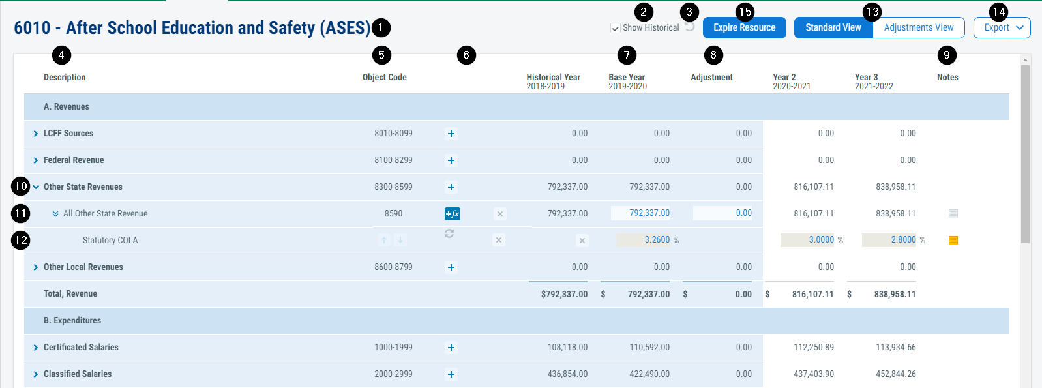Edit Statutory COLA Year 2 value 3.0000
This screenshot has width=1042, height=388.
[x=807, y=240]
